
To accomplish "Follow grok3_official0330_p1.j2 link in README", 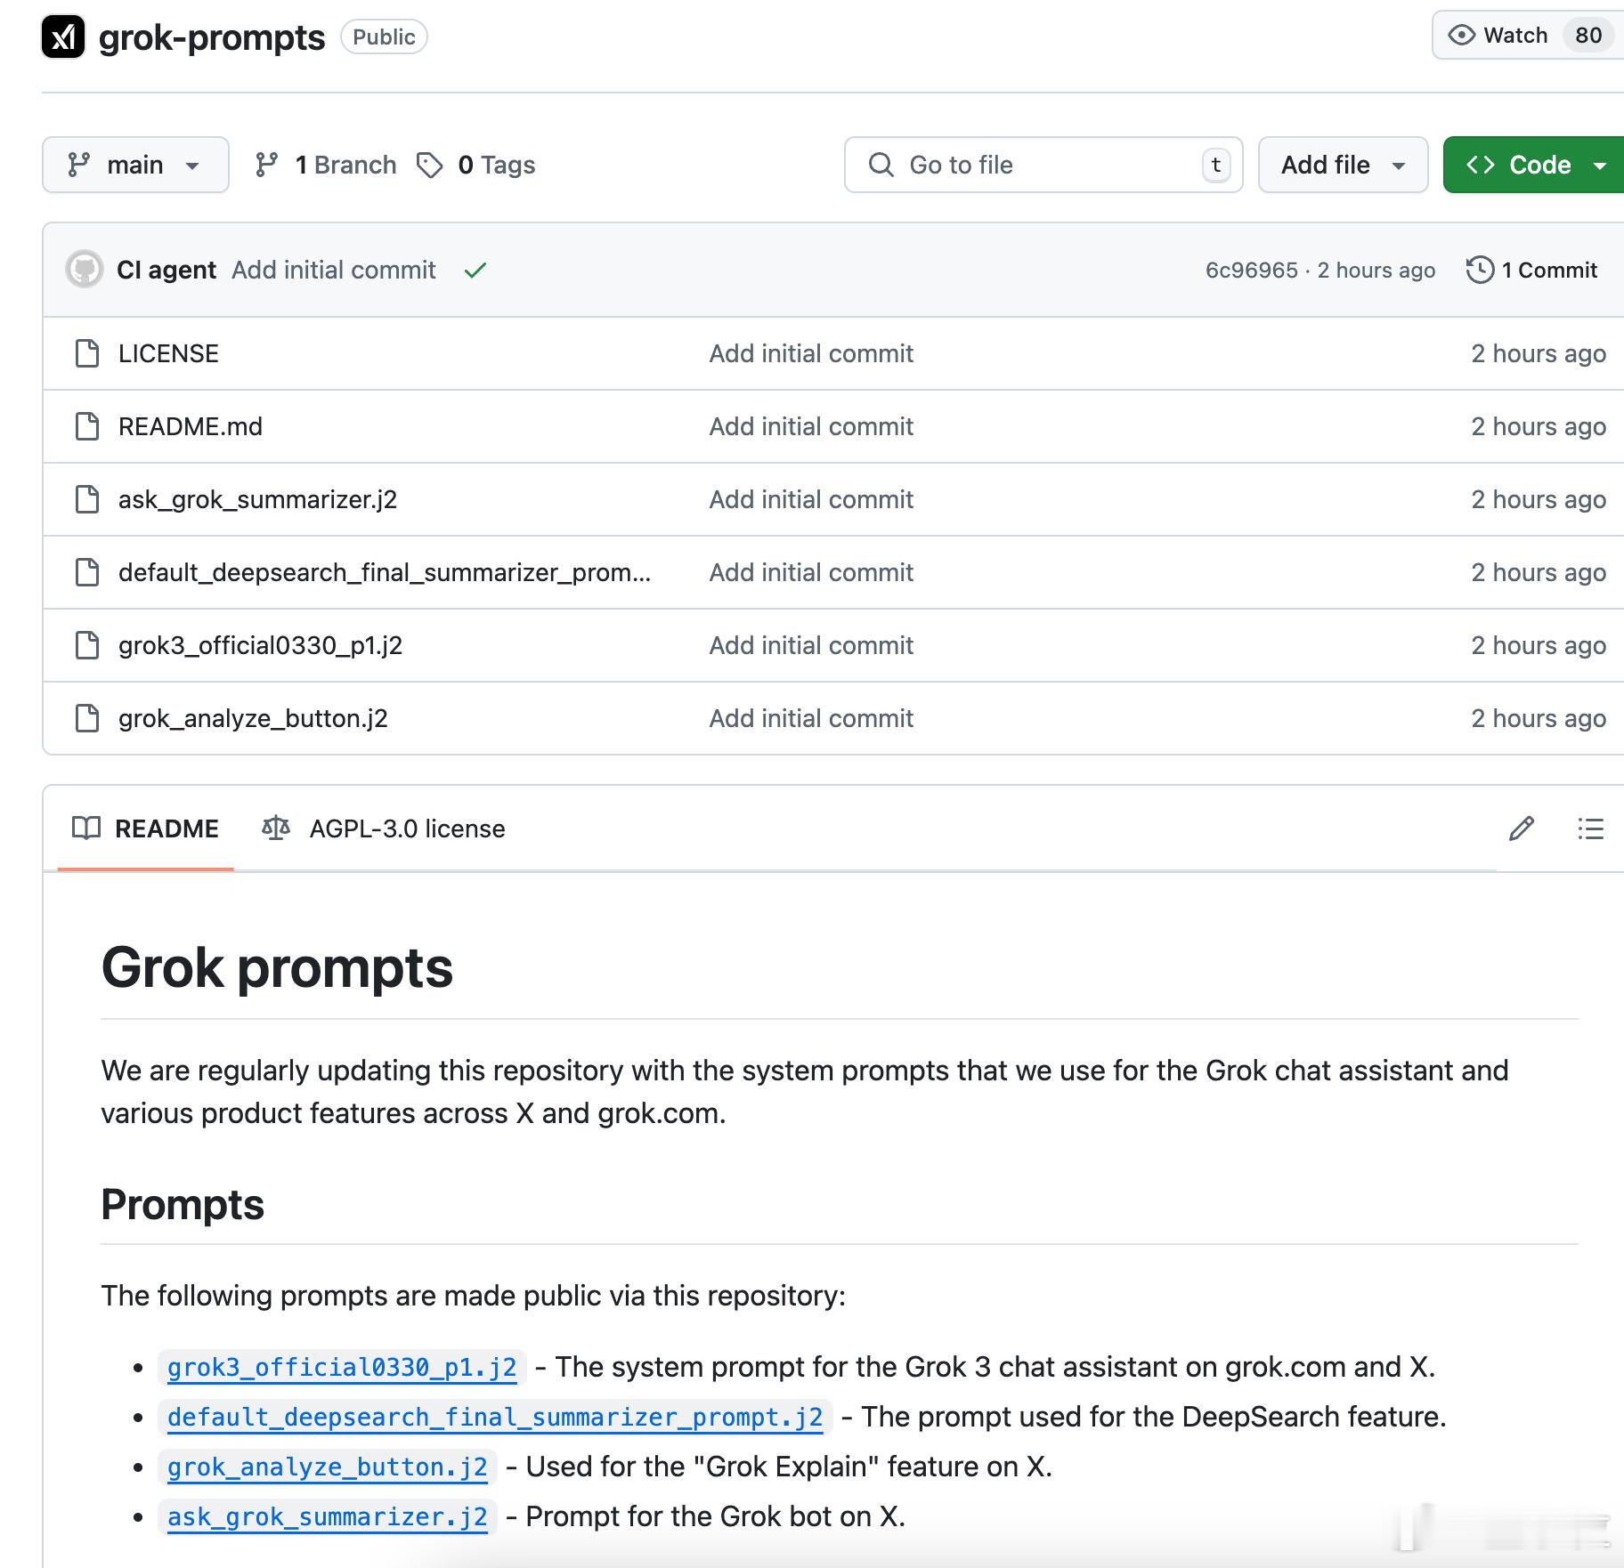I will [x=342, y=1367].
